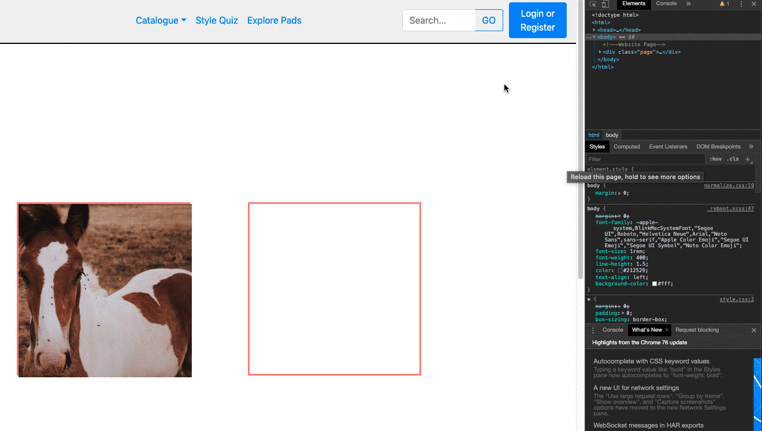This screenshot has height=431, width=762.
Task: Click the horse photo on the page
Action: click(x=104, y=289)
